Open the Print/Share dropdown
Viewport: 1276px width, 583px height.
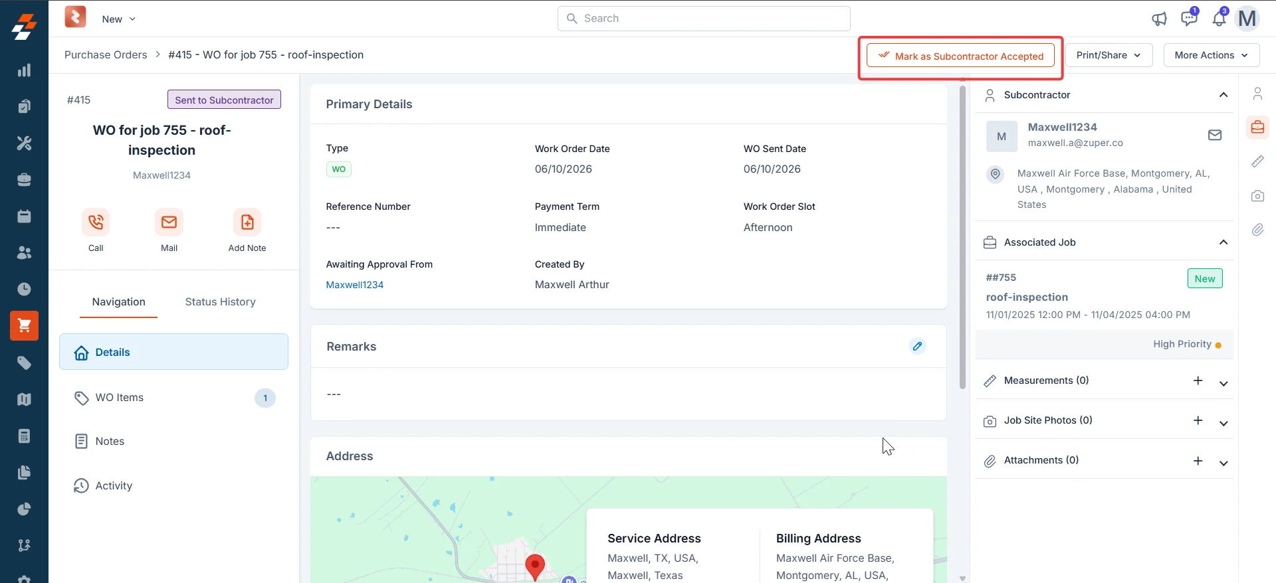click(x=1109, y=55)
